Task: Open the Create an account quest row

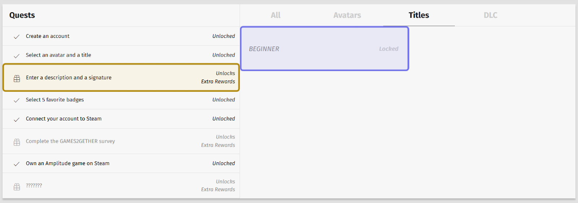Action: click(121, 36)
